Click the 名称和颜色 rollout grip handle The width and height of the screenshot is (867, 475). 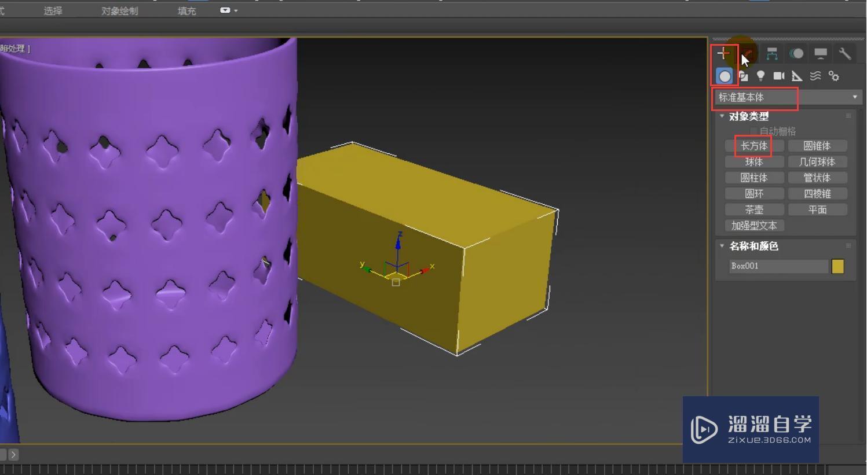[848, 246]
